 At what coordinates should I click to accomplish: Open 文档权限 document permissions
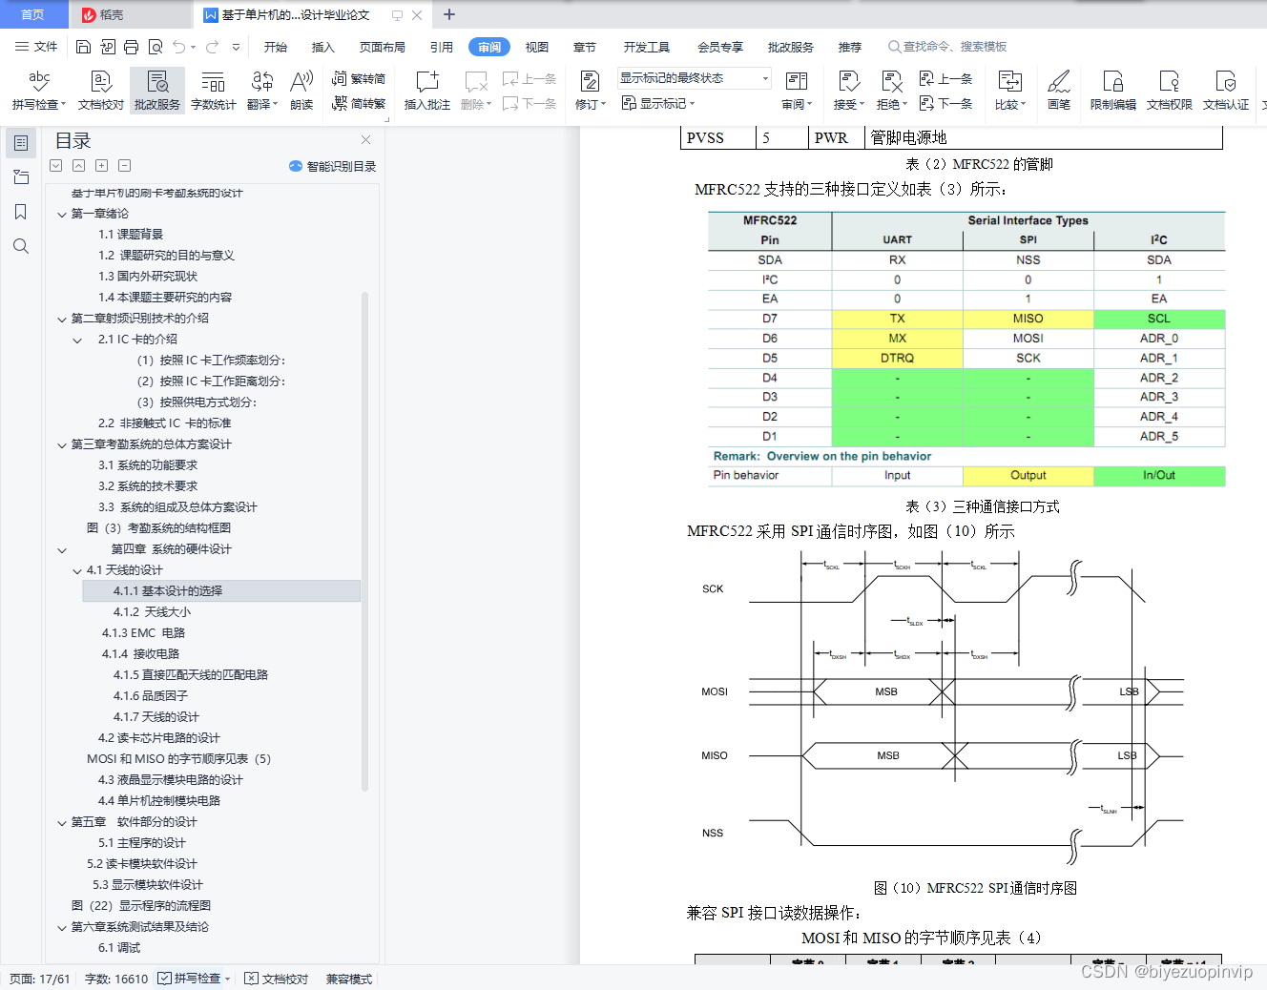coord(1170,91)
